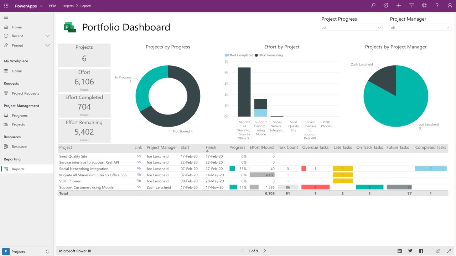456x256 pixels.
Task: Click the share arrow icon in footer
Action: point(438,251)
